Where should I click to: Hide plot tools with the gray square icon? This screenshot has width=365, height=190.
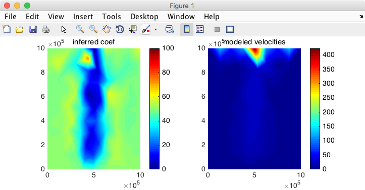[x=217, y=29]
